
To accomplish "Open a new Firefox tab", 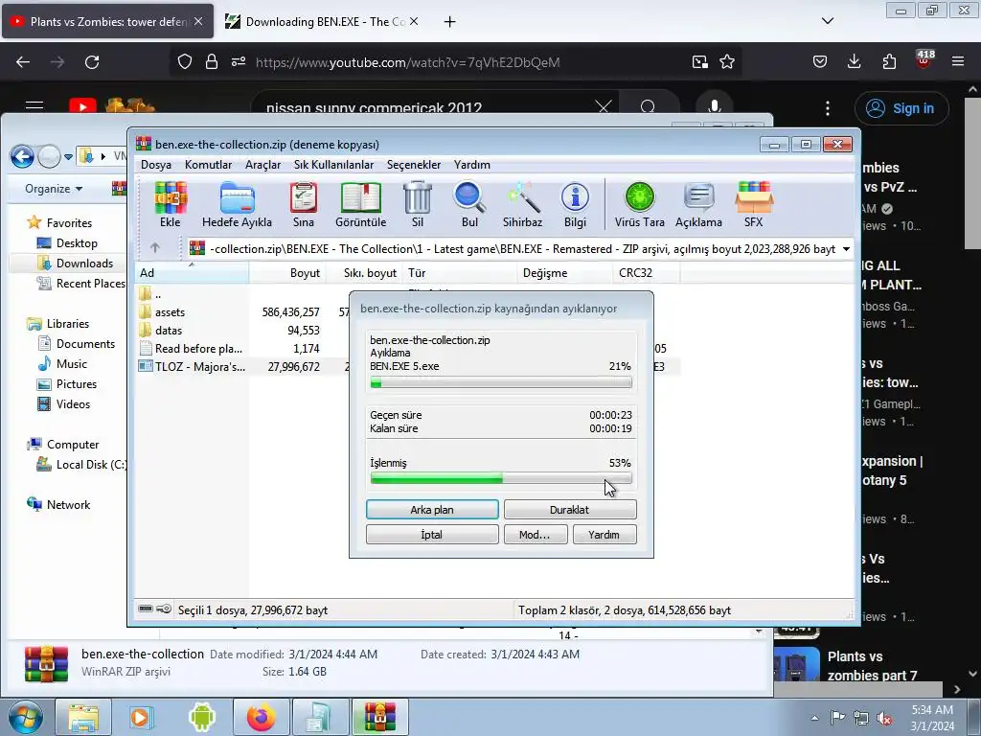I will point(449,21).
